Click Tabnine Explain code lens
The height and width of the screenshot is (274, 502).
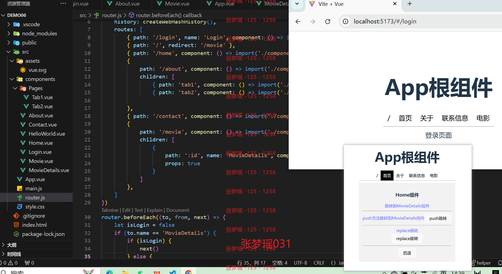pyautogui.click(x=155, y=210)
